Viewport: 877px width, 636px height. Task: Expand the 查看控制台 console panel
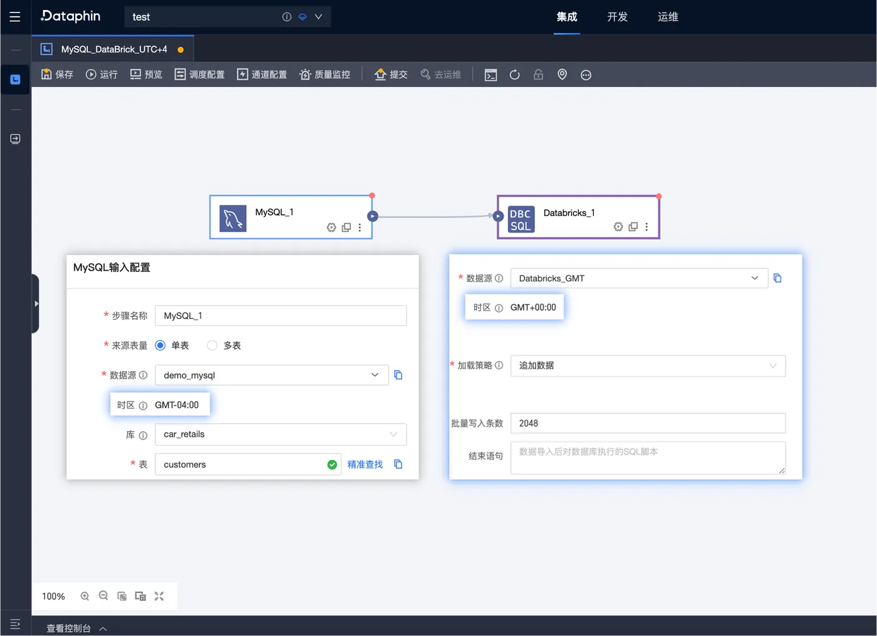77,628
